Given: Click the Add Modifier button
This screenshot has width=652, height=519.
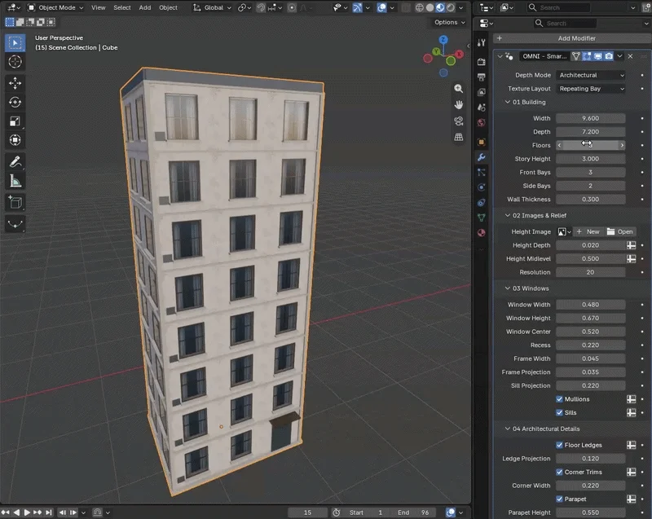Looking at the screenshot, I should [573, 38].
